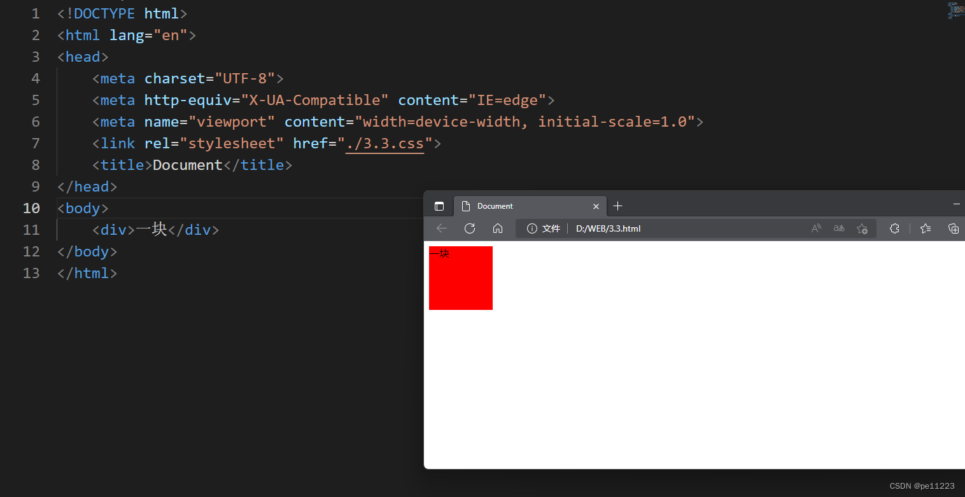The width and height of the screenshot is (965, 497).
Task: Click line number 7 in the gutter
Action: click(x=36, y=143)
